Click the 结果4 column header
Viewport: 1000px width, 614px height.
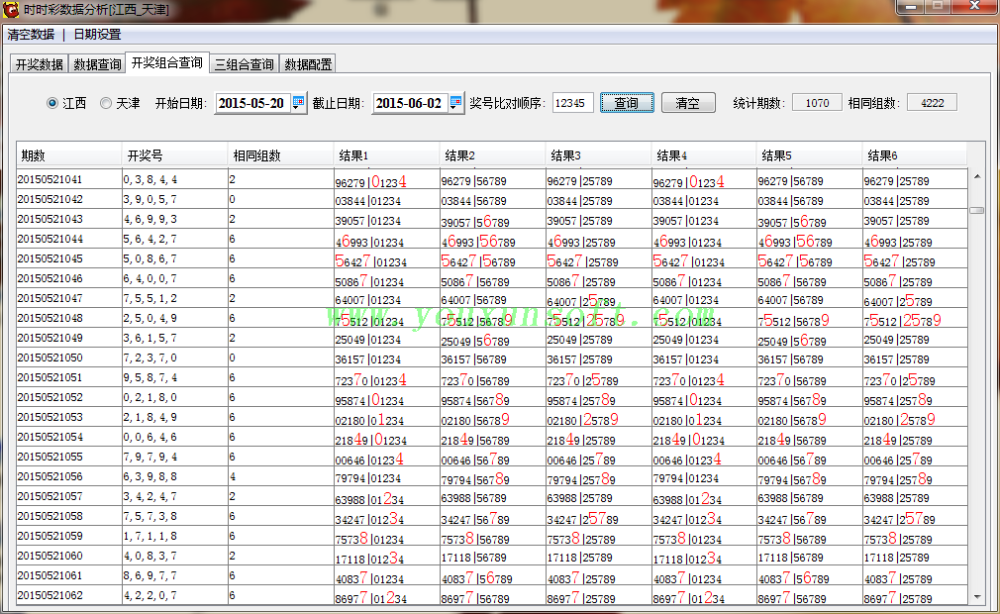[x=703, y=155]
